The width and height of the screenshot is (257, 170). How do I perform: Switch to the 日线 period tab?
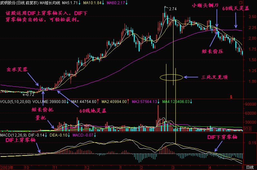250,167
